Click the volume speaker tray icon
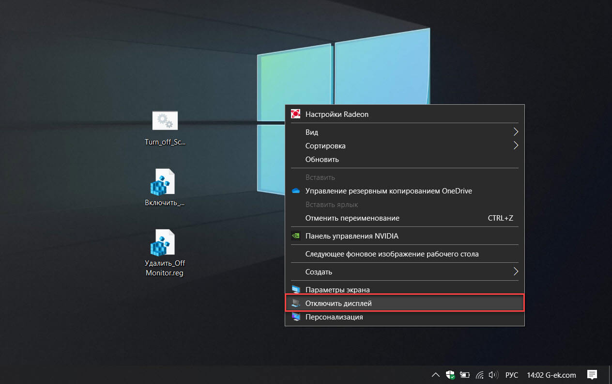612x384 pixels. (493, 375)
